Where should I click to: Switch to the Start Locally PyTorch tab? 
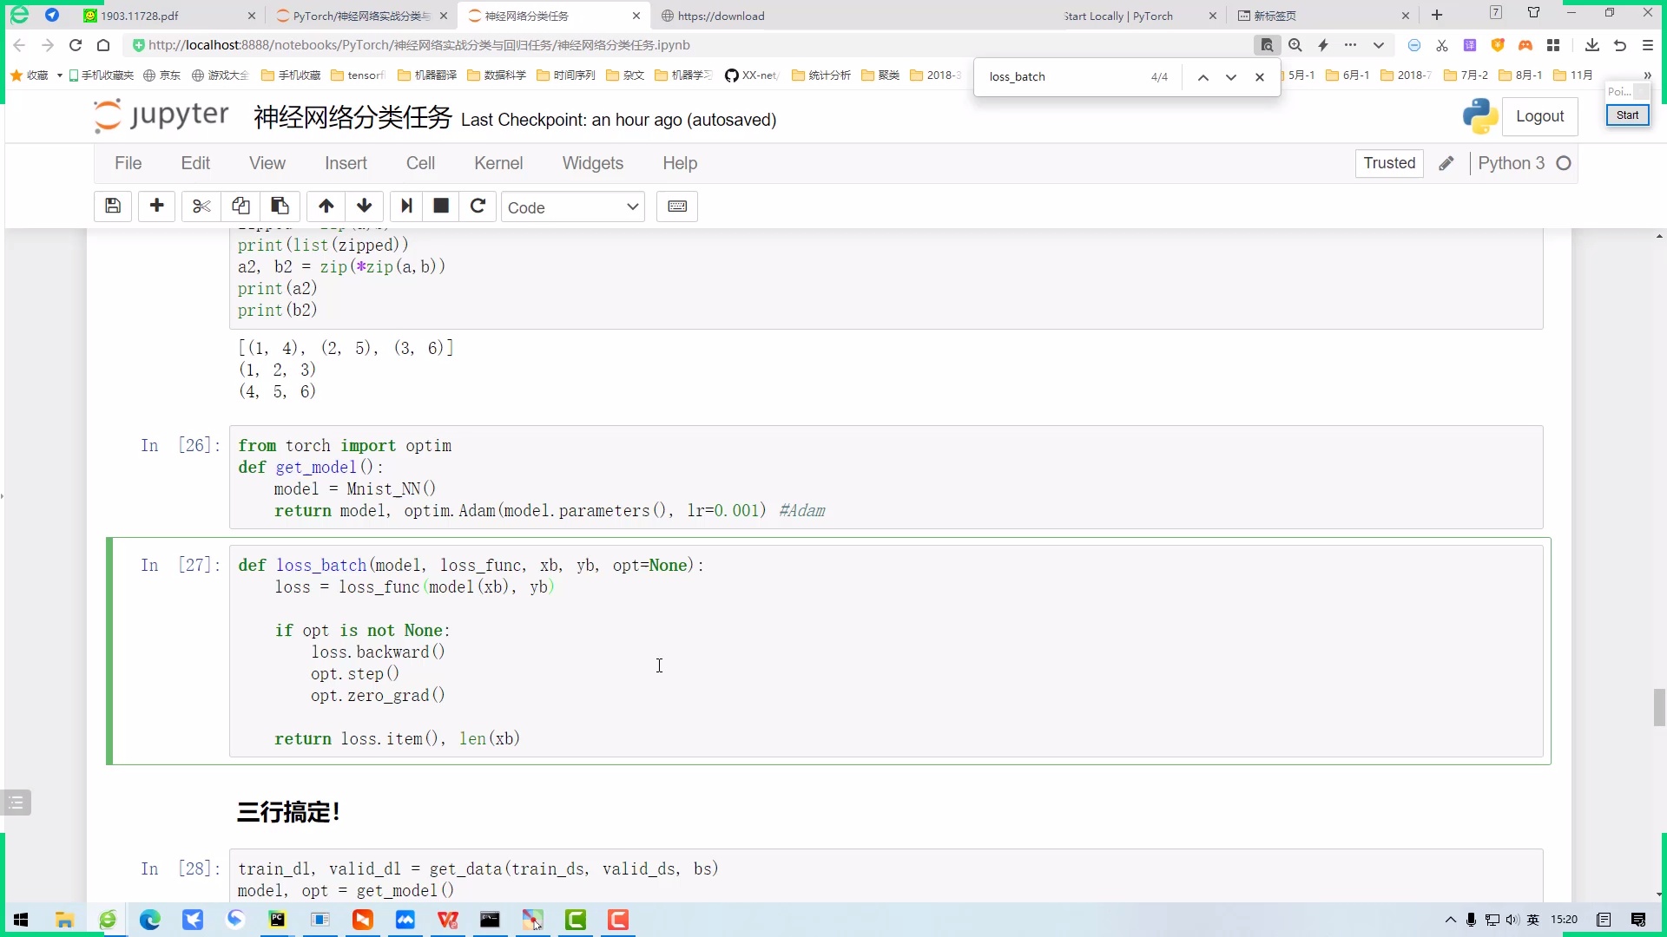(x=1120, y=16)
